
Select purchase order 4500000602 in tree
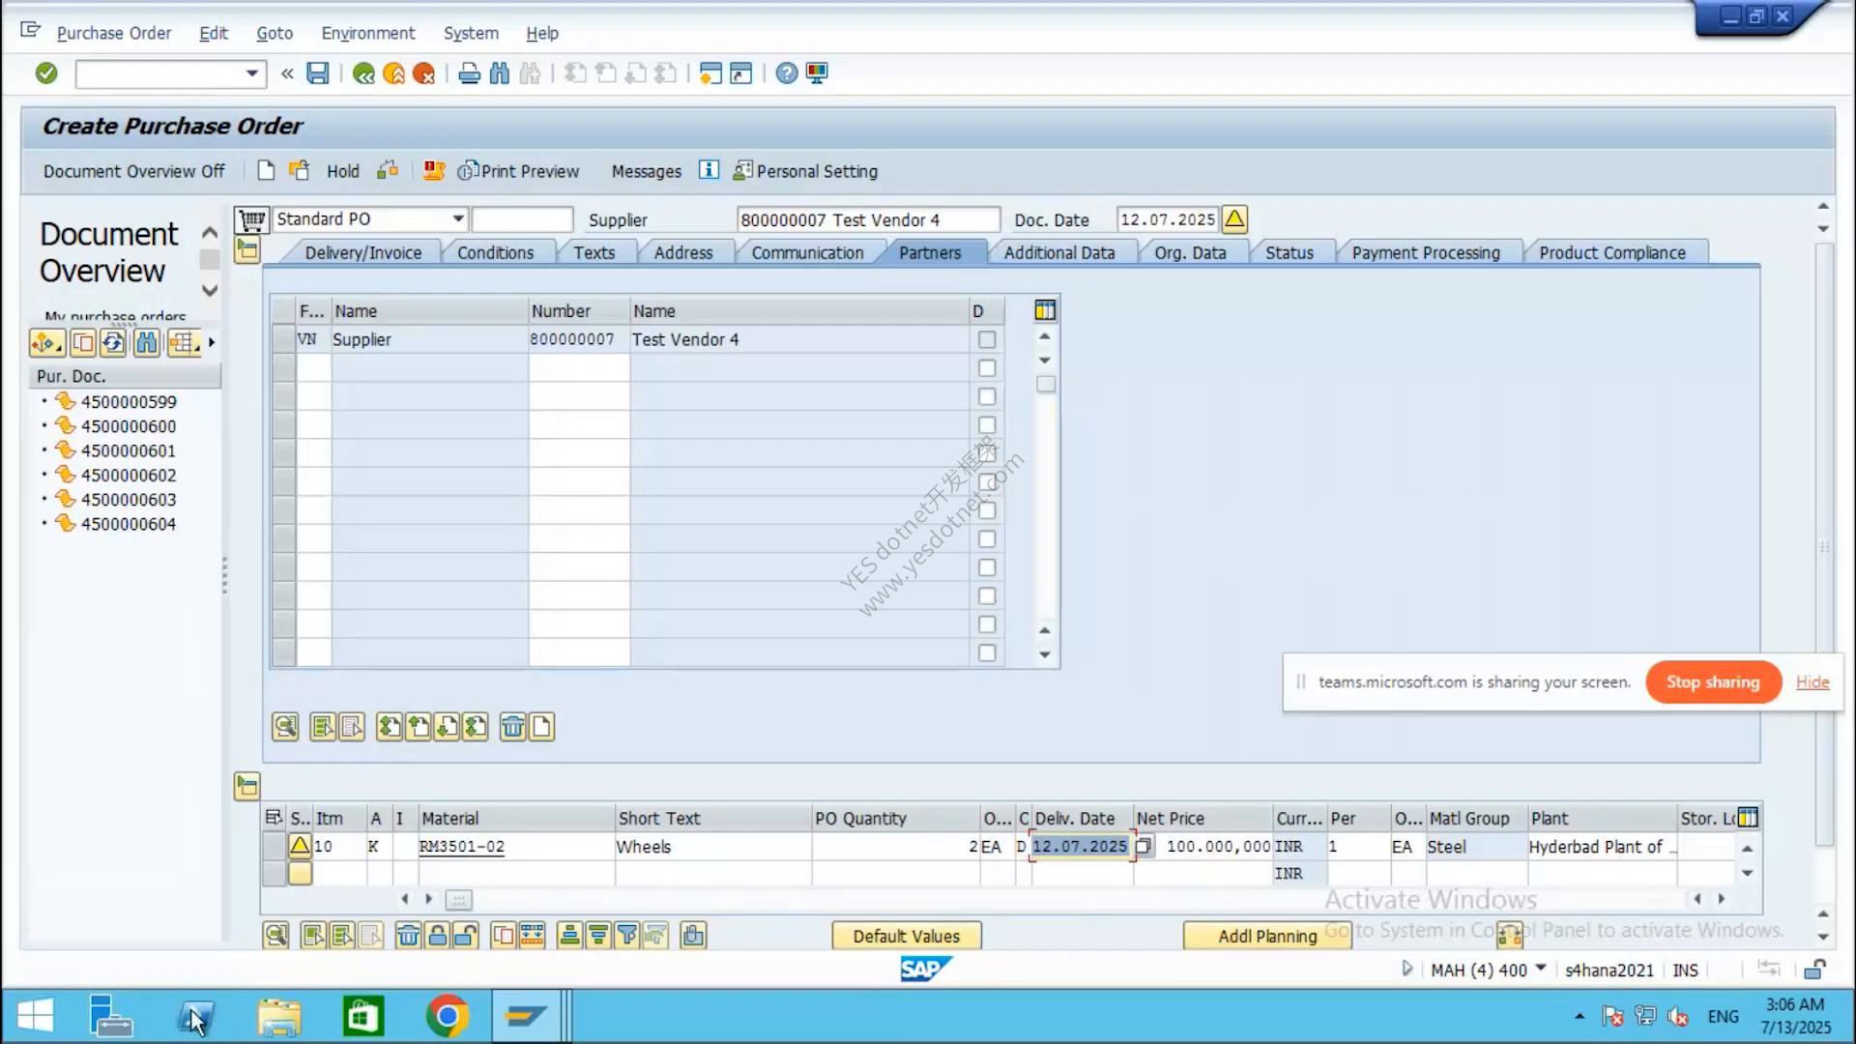coord(128,476)
